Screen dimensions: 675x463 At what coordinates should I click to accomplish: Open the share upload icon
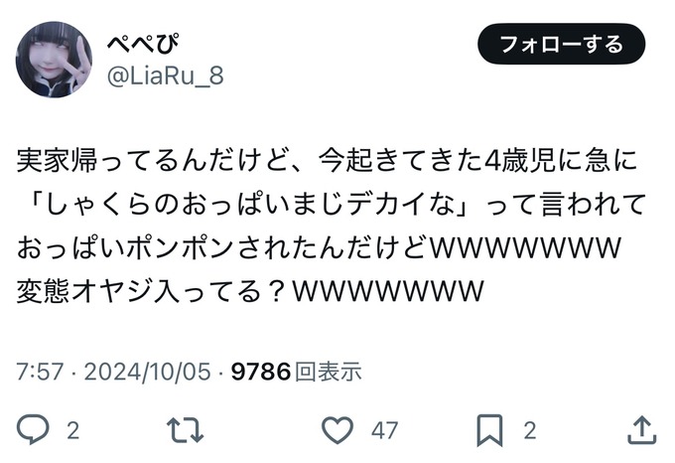[642, 429]
